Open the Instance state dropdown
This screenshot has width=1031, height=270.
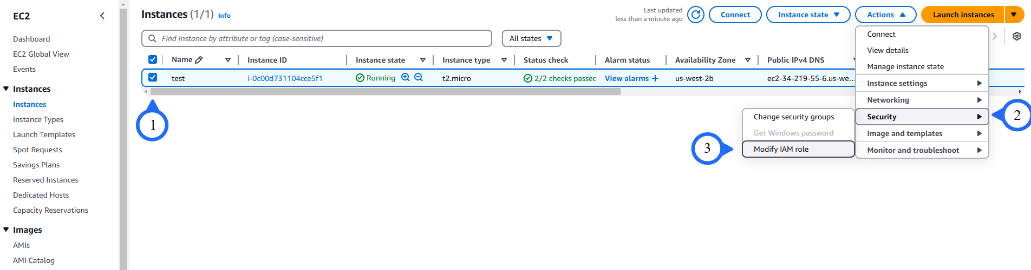click(x=808, y=15)
